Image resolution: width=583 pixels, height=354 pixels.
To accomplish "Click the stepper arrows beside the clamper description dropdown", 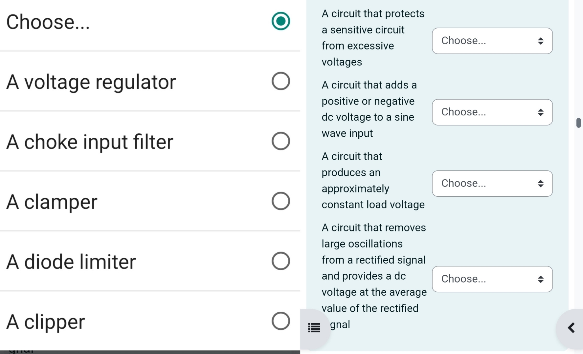I will pos(541,112).
